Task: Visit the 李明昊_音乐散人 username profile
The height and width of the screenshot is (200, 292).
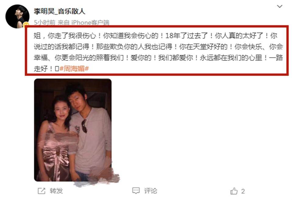Action: (60, 11)
